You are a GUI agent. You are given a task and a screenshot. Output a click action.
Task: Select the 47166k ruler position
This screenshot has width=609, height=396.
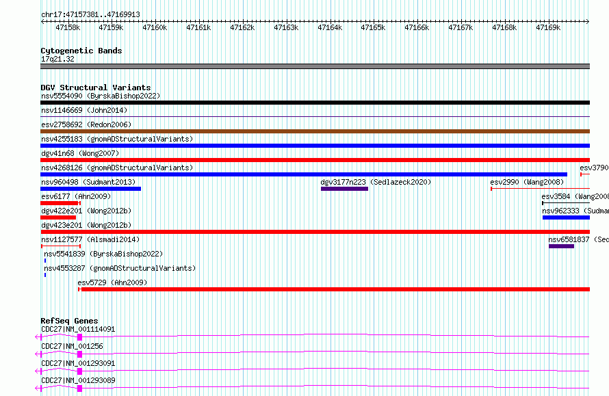pos(417,27)
